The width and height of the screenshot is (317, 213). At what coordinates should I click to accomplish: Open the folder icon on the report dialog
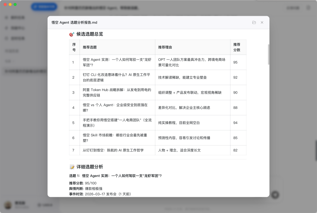tap(254, 22)
